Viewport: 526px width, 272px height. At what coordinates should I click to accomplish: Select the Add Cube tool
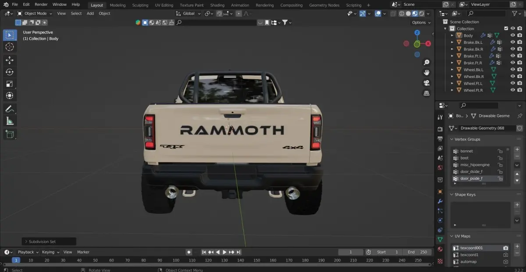(10, 134)
